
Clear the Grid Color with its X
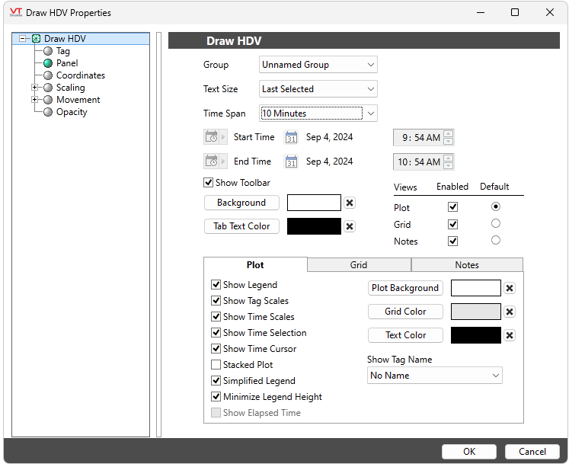(x=510, y=312)
